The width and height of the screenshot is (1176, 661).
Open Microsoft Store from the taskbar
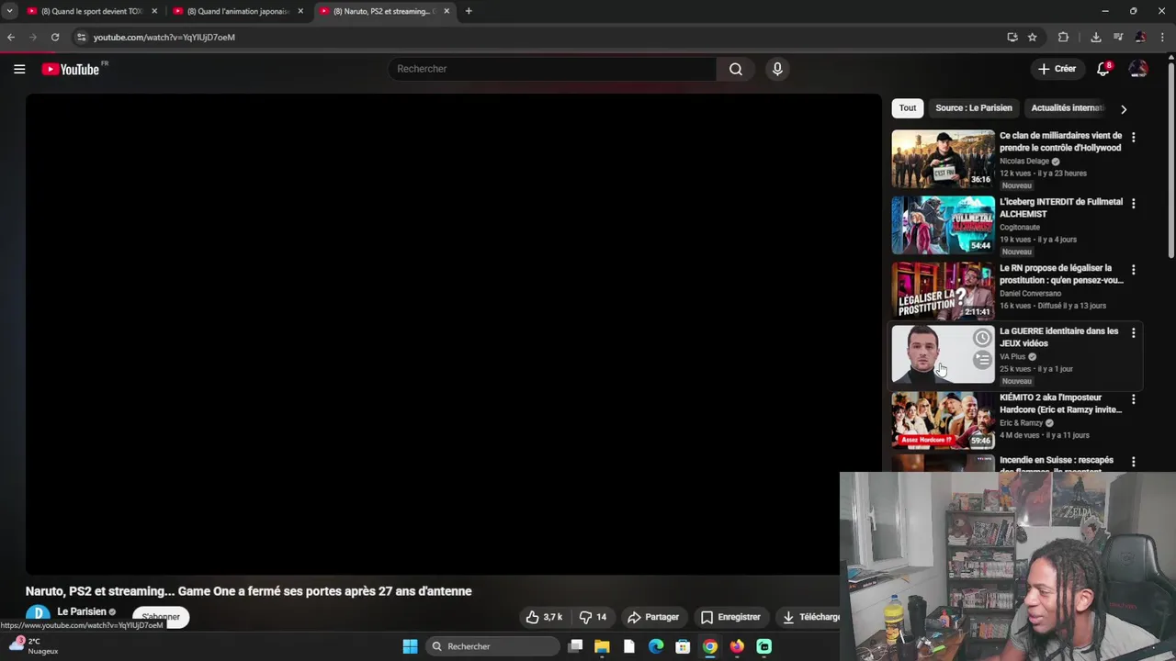pos(683,646)
